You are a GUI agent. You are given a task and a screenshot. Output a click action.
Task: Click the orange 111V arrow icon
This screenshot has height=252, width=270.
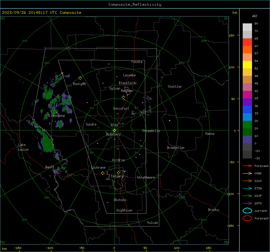(247, 181)
